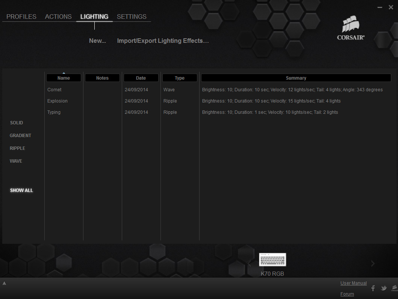Click the Ripple type cell for Typing
The height and width of the screenshot is (299, 398).
(170, 112)
